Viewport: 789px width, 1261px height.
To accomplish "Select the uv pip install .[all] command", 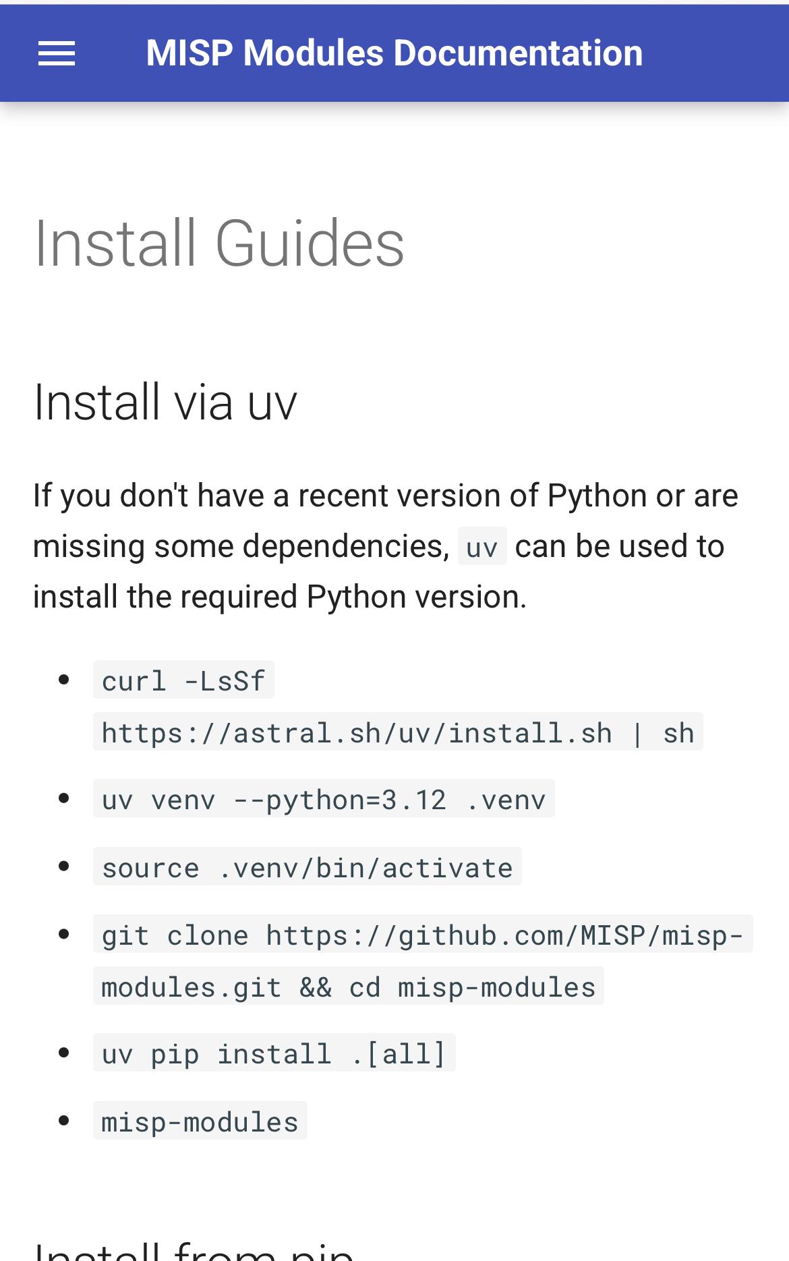I will coord(274,1053).
